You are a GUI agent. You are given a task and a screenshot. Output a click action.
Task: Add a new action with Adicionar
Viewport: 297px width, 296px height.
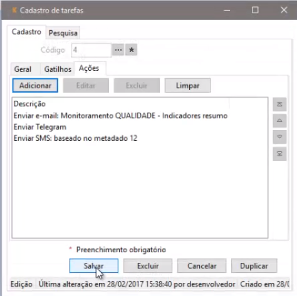pyautogui.click(x=35, y=86)
